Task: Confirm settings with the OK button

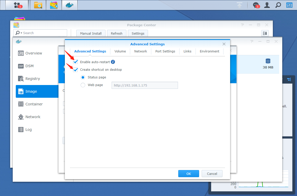Action: coord(189,174)
